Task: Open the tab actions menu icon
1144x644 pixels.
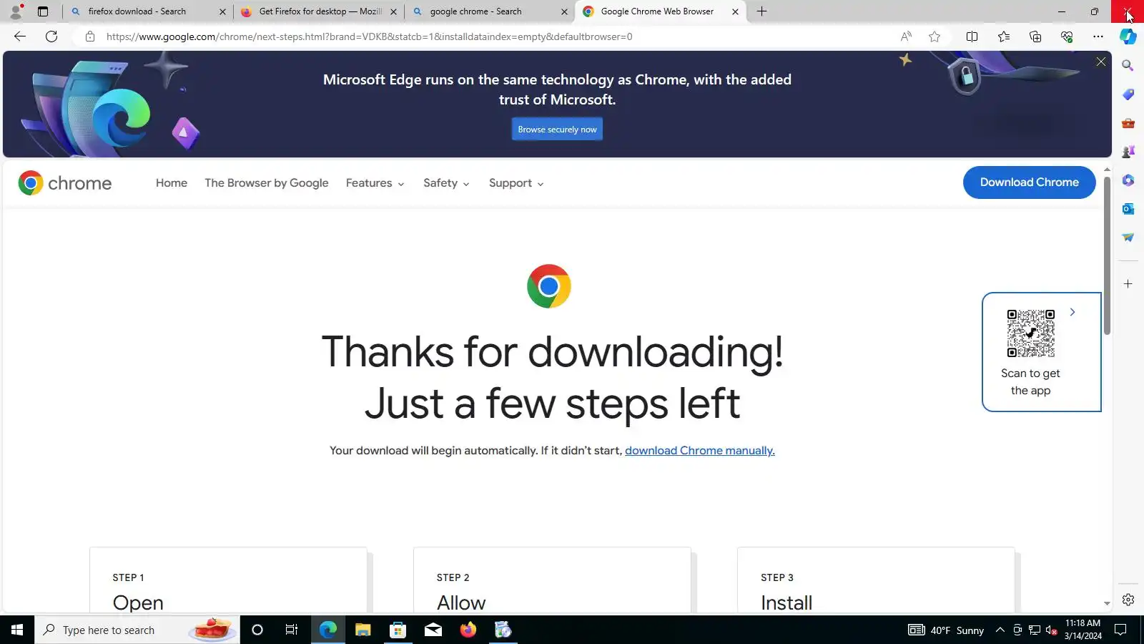Action: coord(43,11)
